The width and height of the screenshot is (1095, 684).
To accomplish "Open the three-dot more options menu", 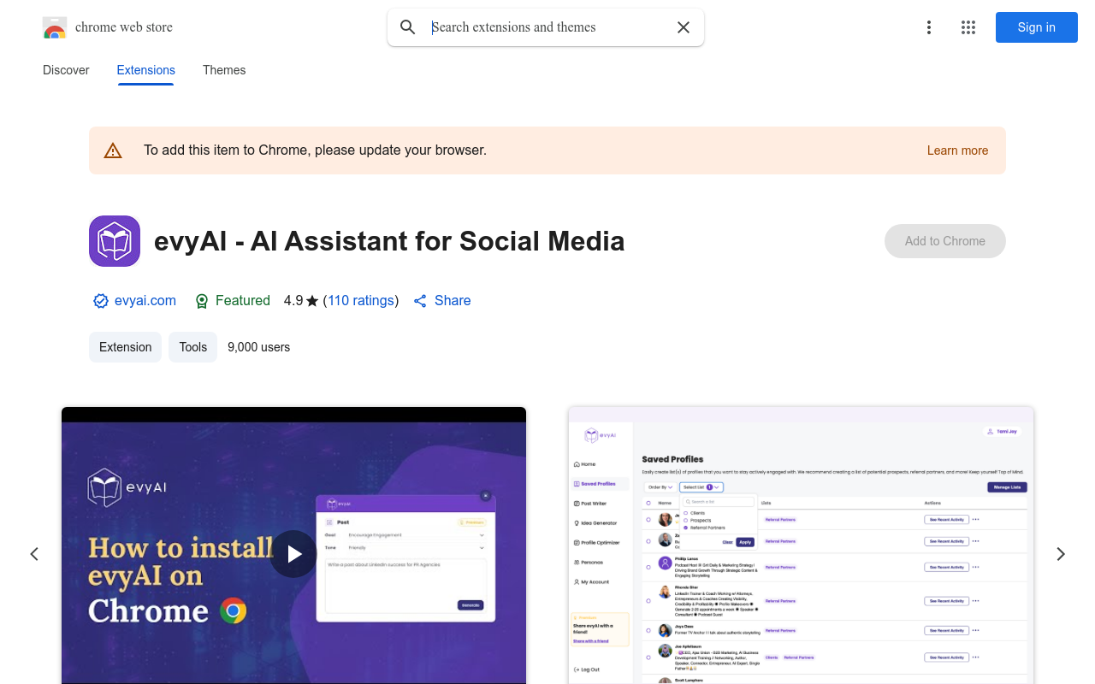I will pyautogui.click(x=929, y=27).
